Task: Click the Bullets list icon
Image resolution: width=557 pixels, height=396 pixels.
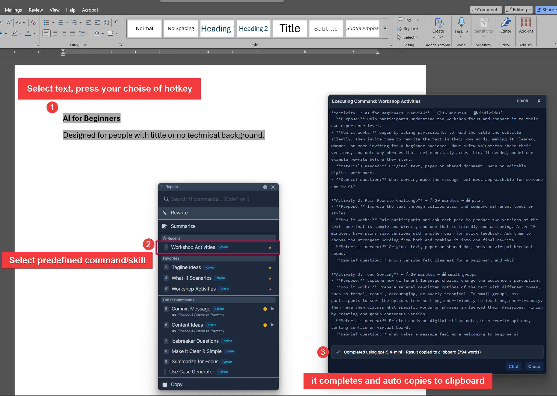Action: point(46,23)
